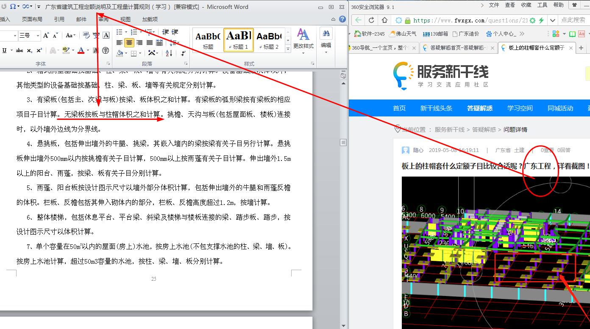Apply strikethrough with the abc icon
Image resolution: width=590 pixels, height=329 pixels.
tap(19, 50)
